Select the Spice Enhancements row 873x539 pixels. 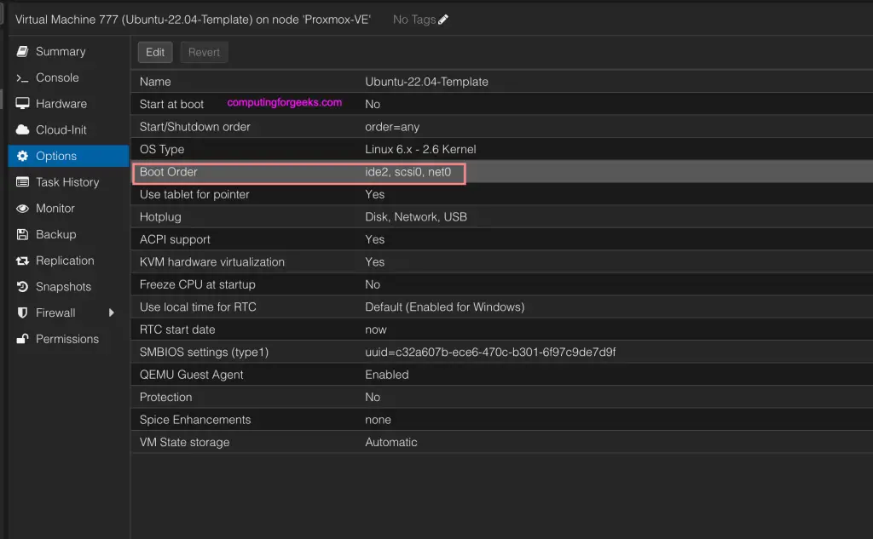coord(501,420)
